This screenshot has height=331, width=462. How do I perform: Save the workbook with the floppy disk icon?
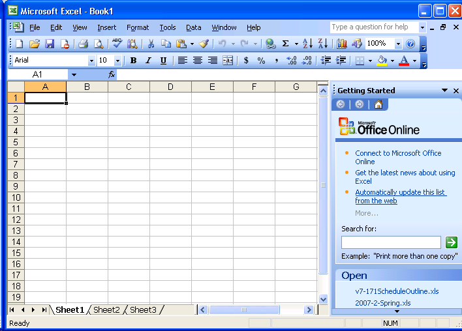point(49,44)
